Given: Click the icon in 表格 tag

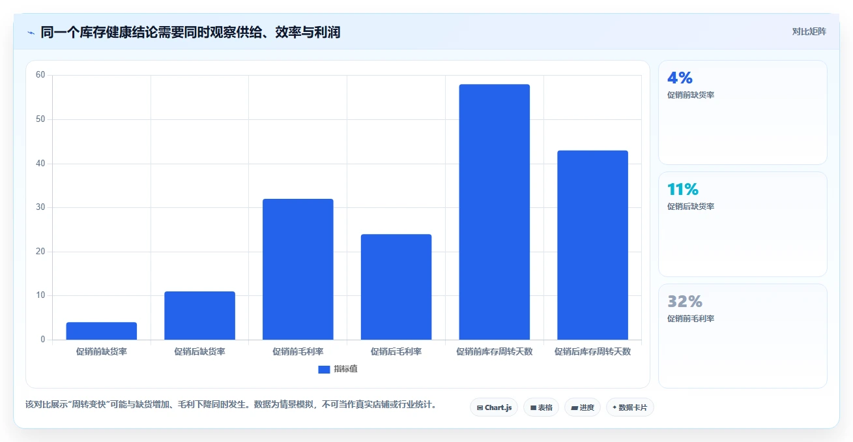Looking at the screenshot, I should (x=533, y=408).
